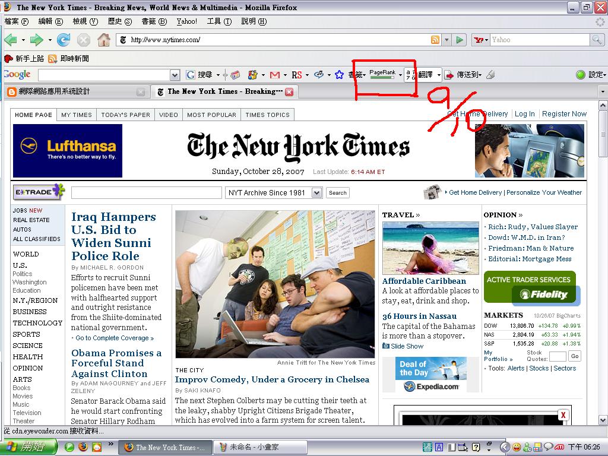
Task: Open the MOST POPULAR tab
Action: click(212, 115)
